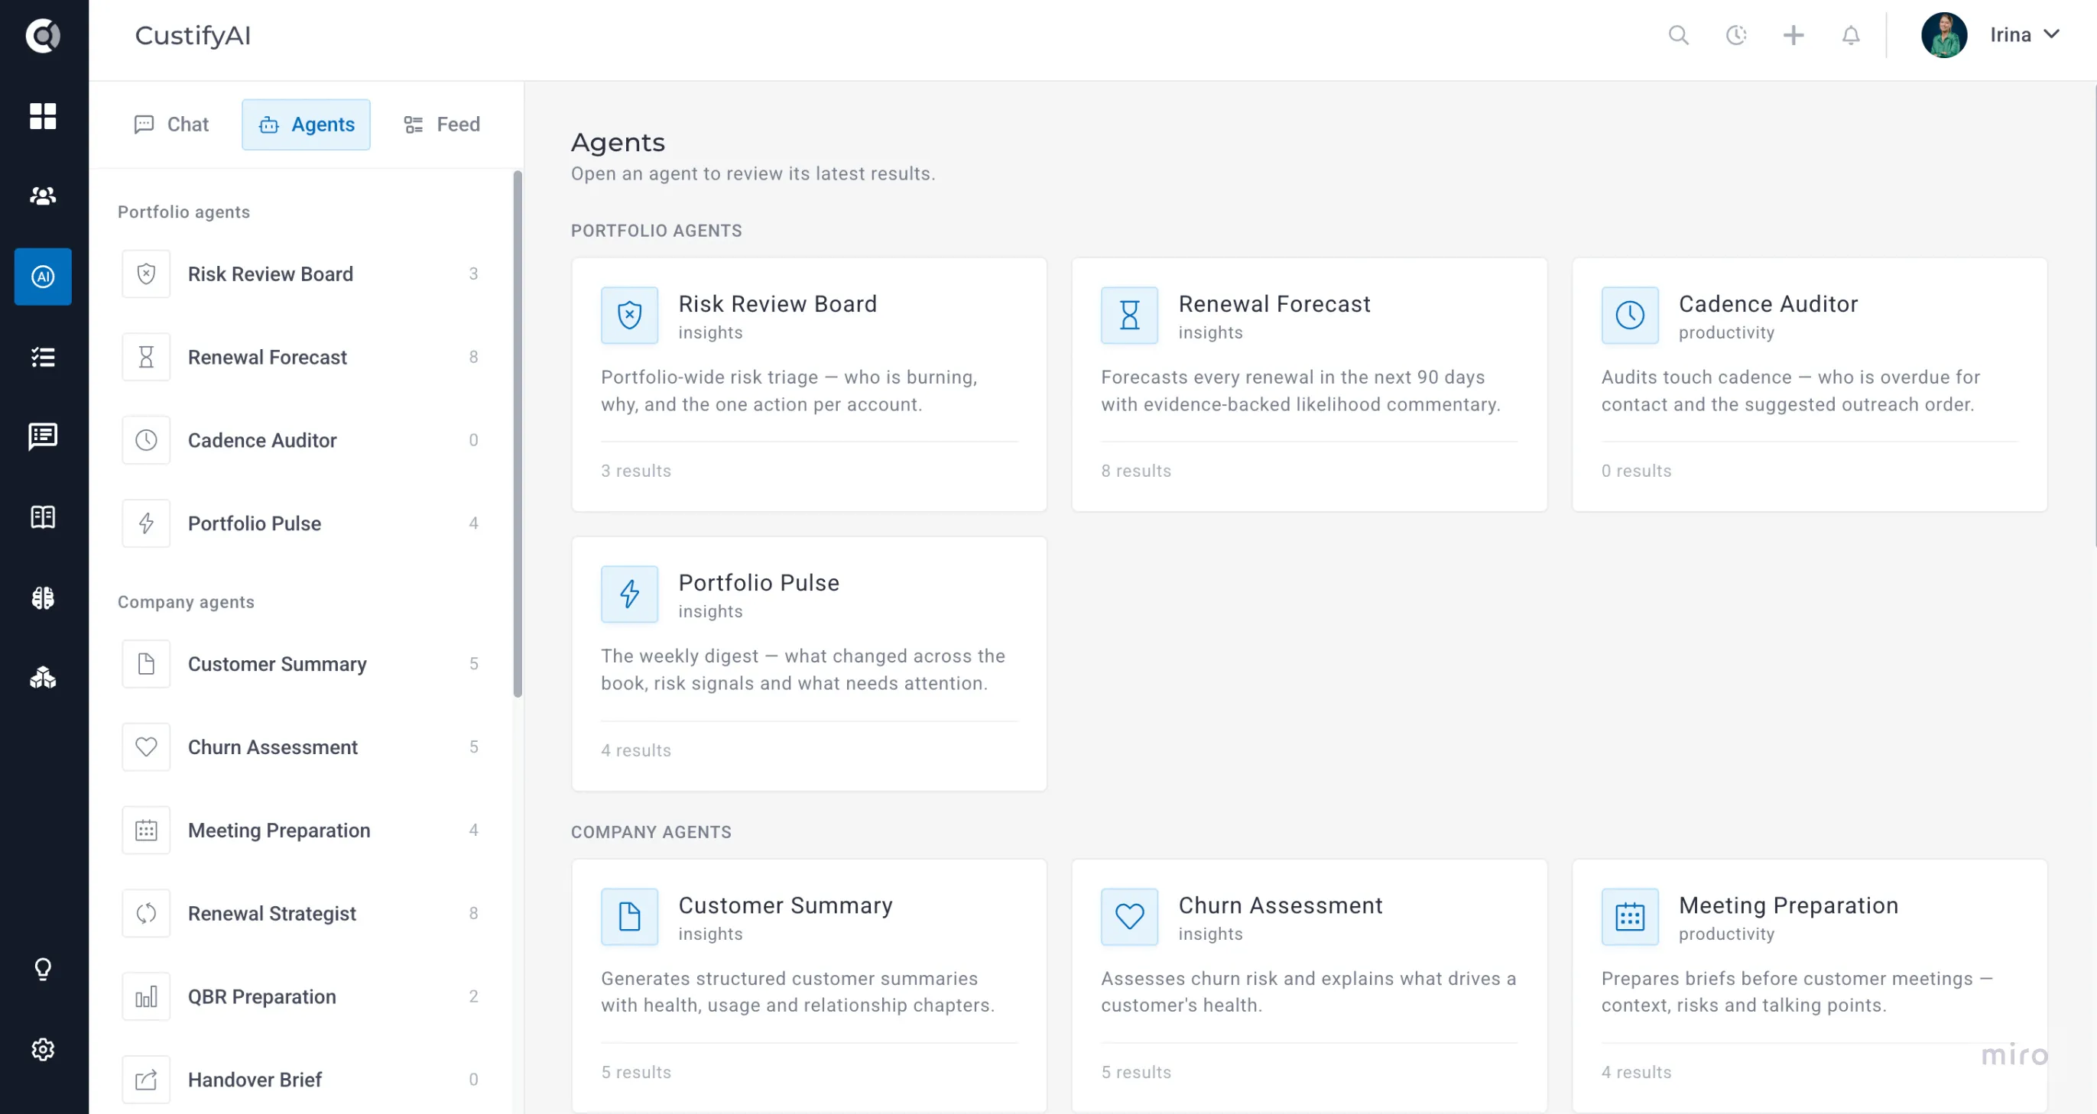
Task: Open Churn Assessment in the agent list
Action: pos(301,747)
